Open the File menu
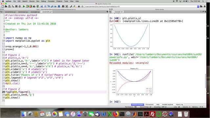This screenshot has width=210, height=118. click(14, 1)
